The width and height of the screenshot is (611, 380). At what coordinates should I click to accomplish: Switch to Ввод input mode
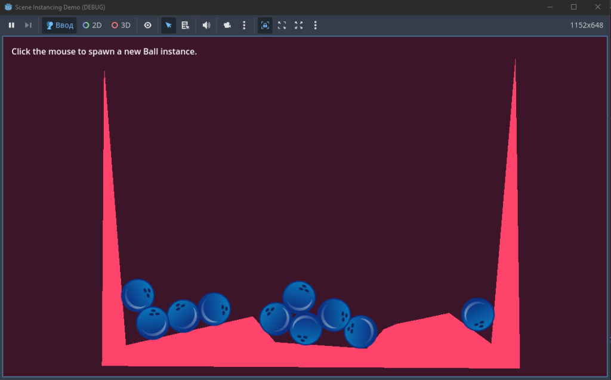[59, 25]
